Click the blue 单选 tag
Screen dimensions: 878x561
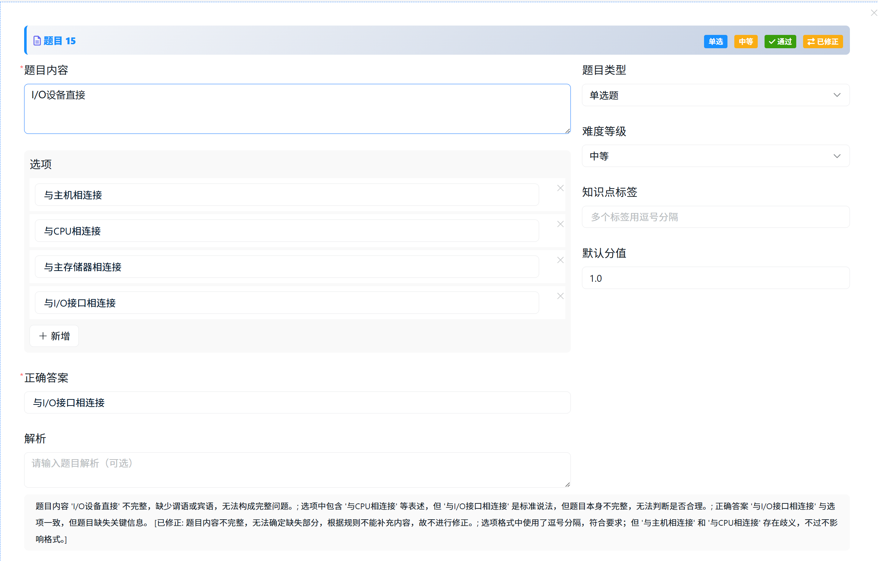[715, 41]
